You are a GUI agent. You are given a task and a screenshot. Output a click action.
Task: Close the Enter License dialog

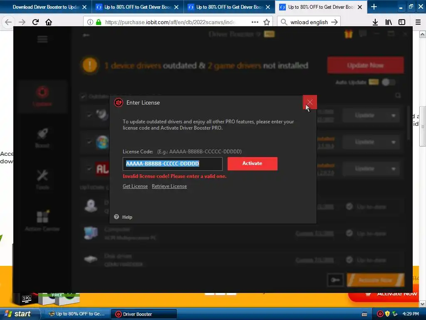pyautogui.click(x=310, y=102)
